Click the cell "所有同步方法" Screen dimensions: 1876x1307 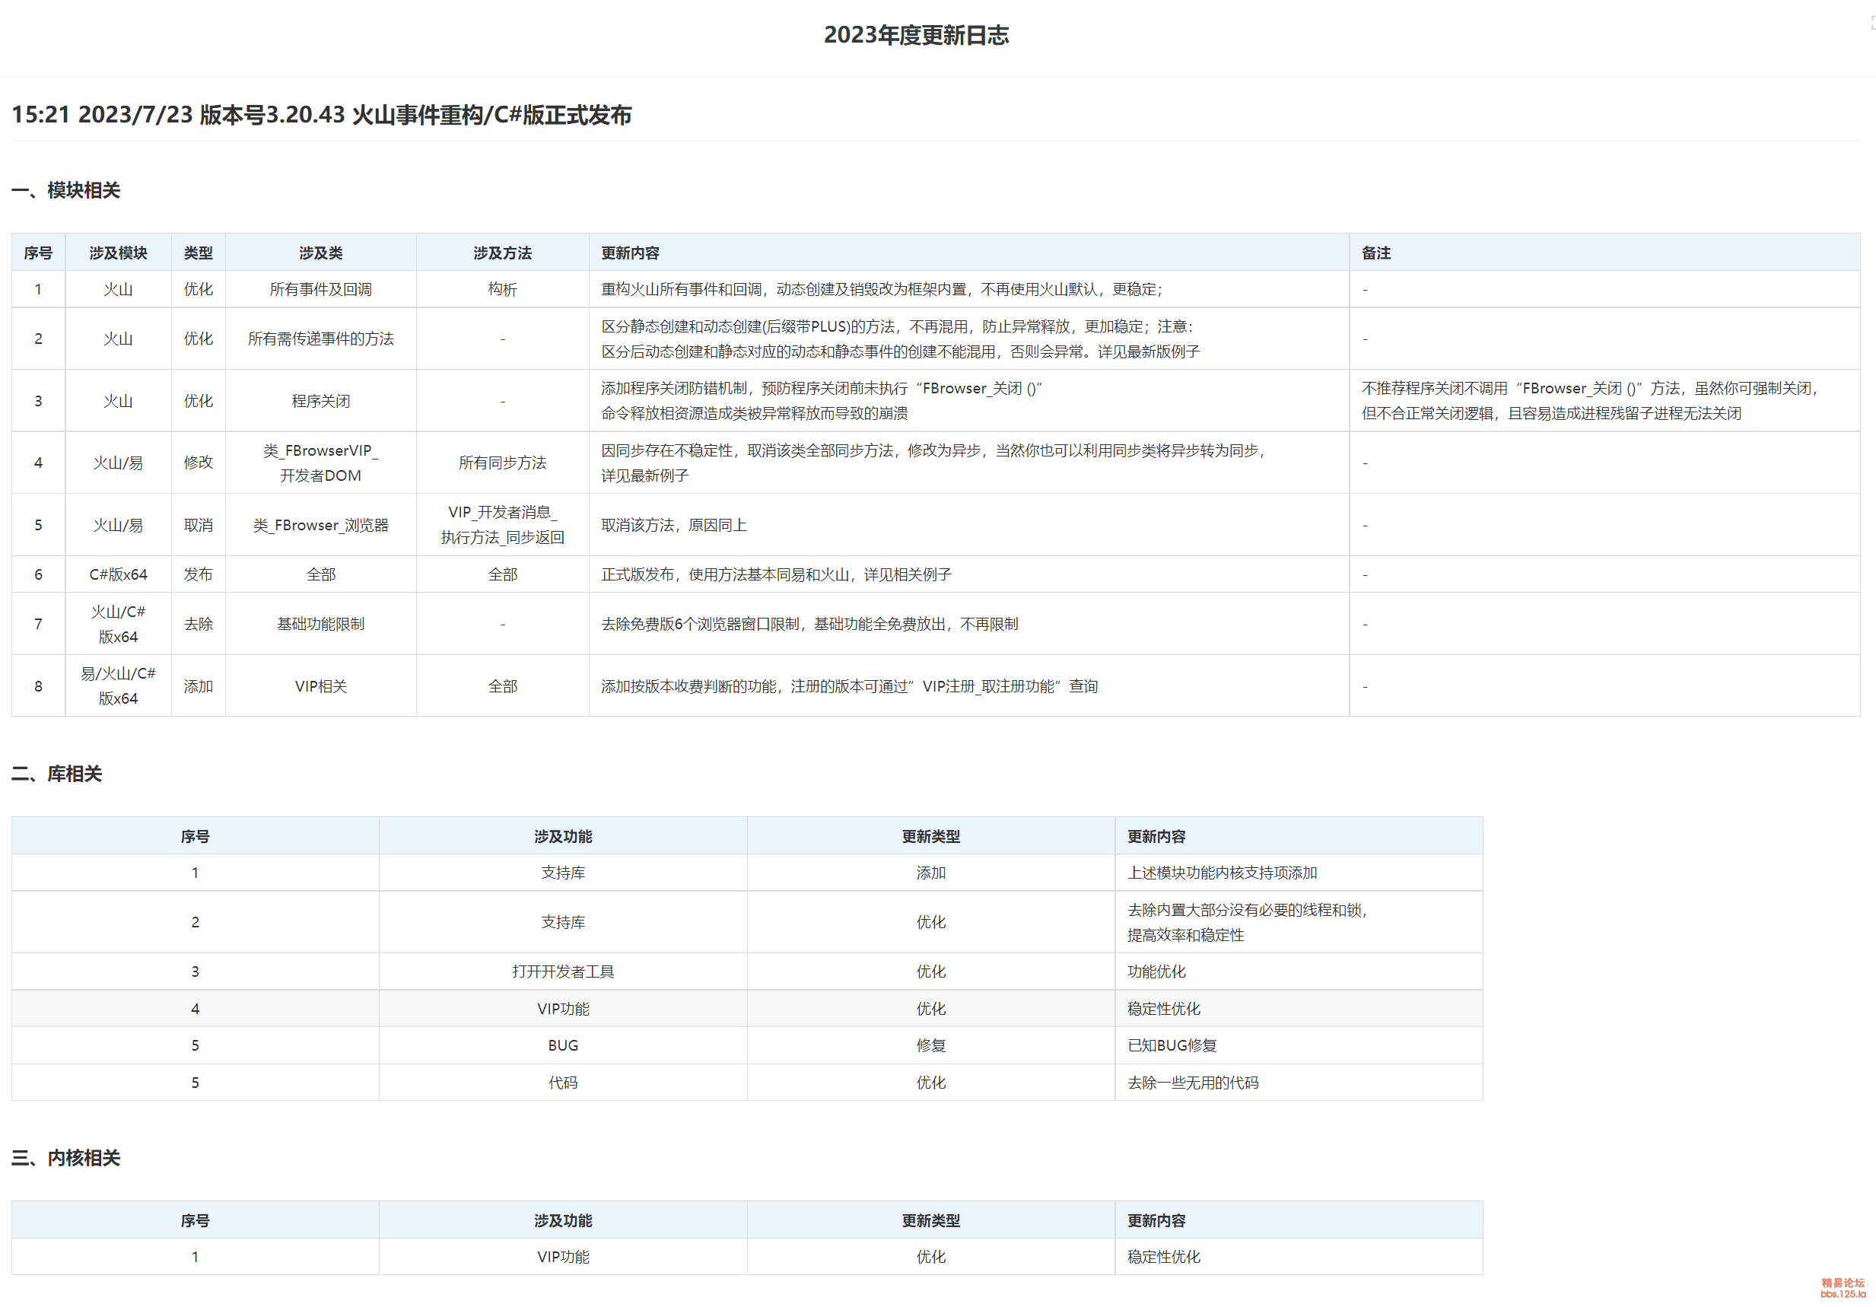pyautogui.click(x=503, y=463)
